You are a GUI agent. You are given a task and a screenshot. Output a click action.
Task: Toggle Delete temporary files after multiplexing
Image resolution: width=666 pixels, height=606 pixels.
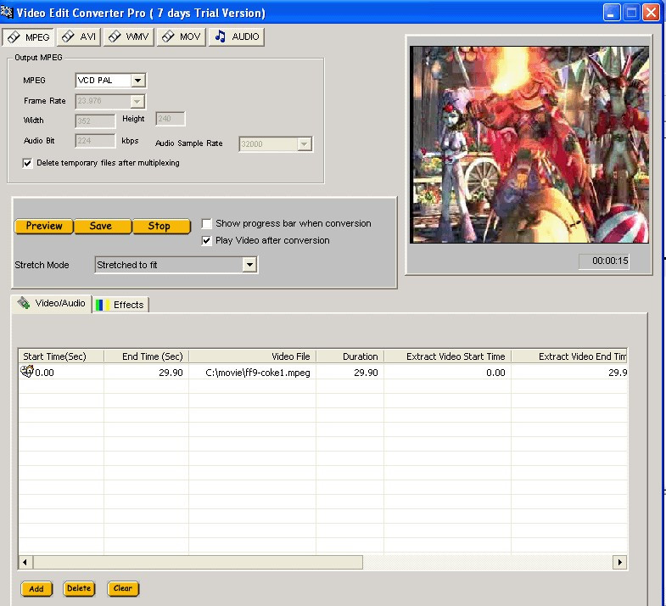[x=27, y=163]
